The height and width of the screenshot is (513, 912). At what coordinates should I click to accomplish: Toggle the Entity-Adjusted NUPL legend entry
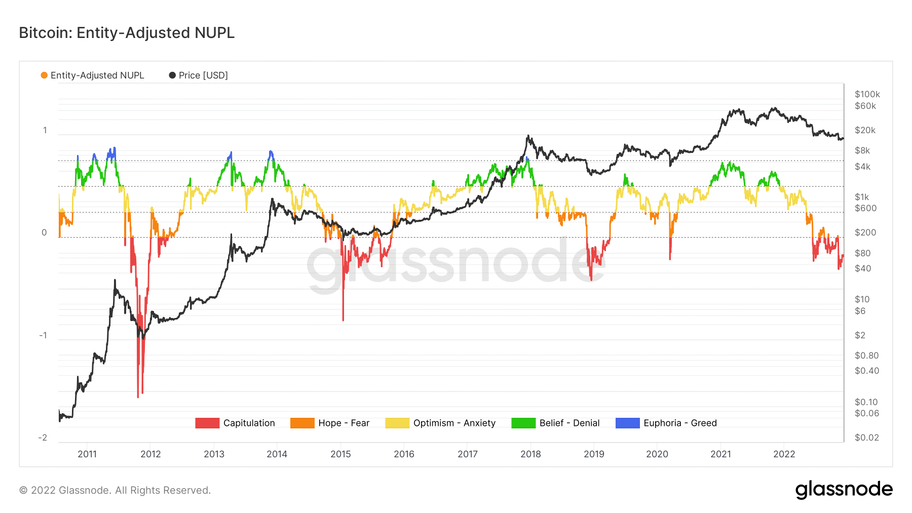(x=93, y=75)
